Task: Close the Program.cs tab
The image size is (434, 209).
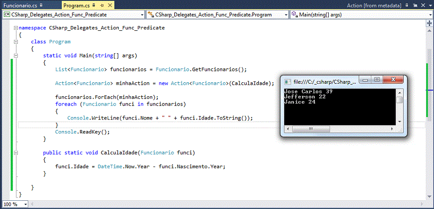Action: click(109, 5)
